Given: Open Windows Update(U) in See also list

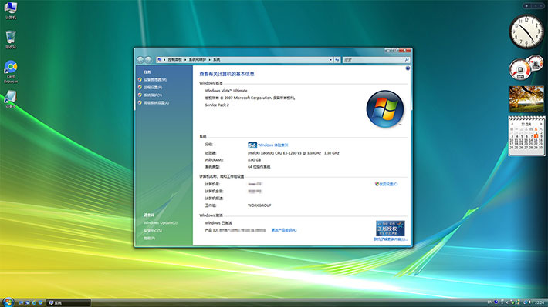Looking at the screenshot, I should coord(161,222).
